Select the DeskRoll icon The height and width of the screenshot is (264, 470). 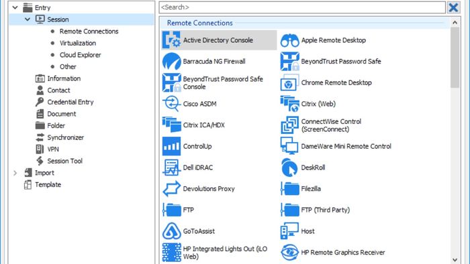(x=289, y=168)
